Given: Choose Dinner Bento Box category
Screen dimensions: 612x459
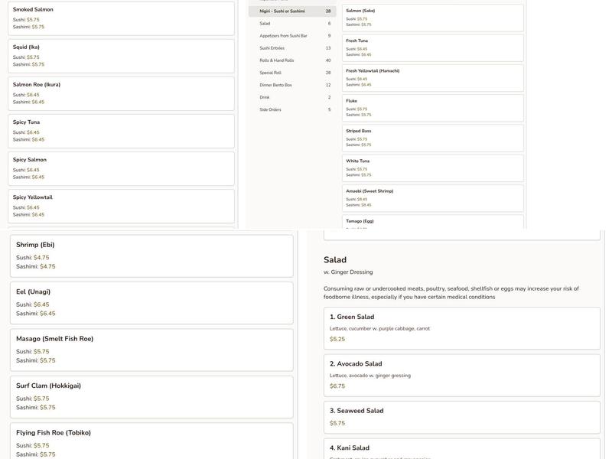Looking at the screenshot, I should tap(292, 85).
